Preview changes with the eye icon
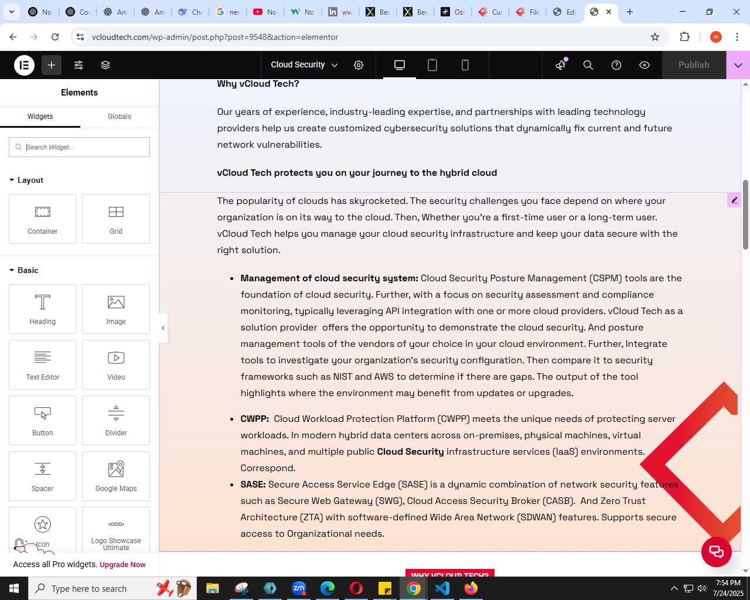 (x=645, y=65)
